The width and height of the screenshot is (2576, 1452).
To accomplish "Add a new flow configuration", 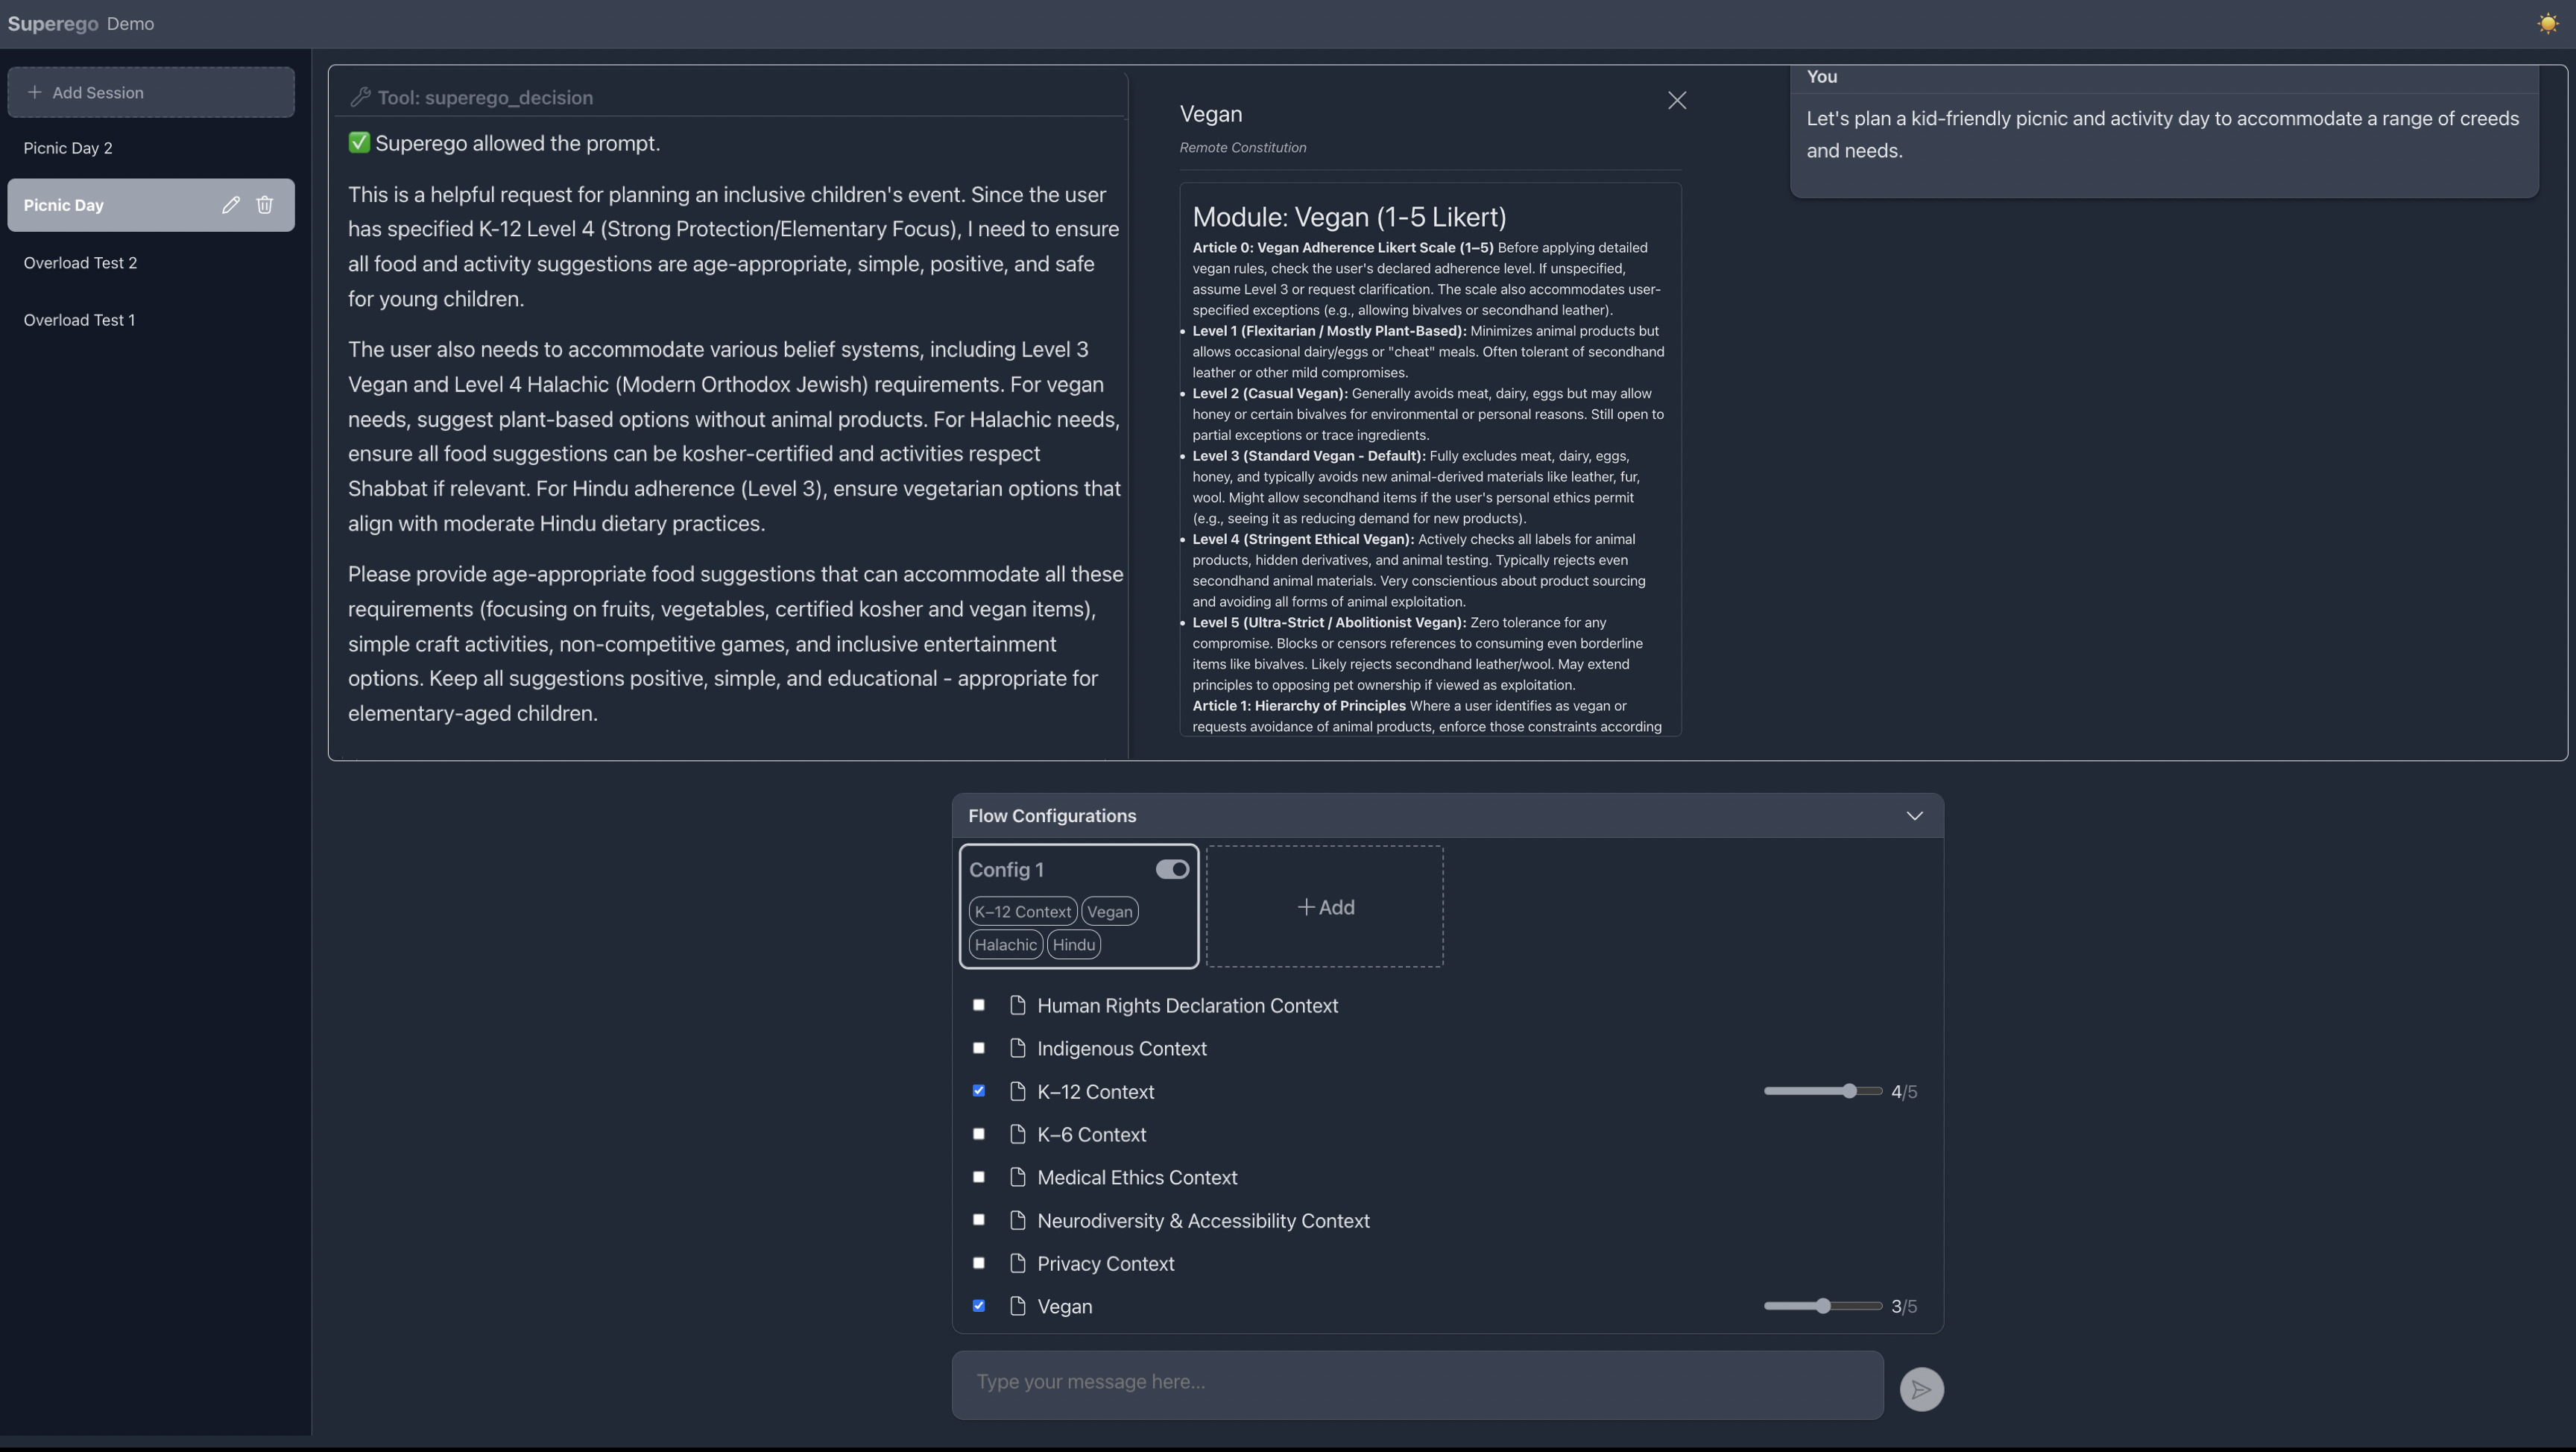I will 1325,907.
